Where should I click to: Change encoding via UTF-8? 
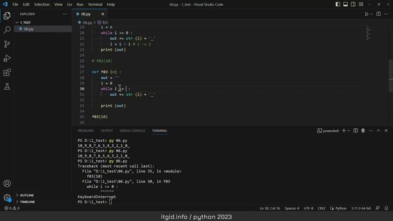click(308, 208)
